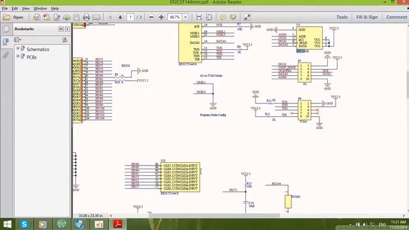This screenshot has height=230, width=409.
Task: Click the horizontal scrollbar left arrow
Action: [x=111, y=216]
